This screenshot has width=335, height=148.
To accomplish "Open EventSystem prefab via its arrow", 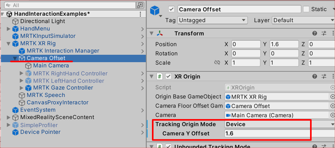I will click(142, 110).
